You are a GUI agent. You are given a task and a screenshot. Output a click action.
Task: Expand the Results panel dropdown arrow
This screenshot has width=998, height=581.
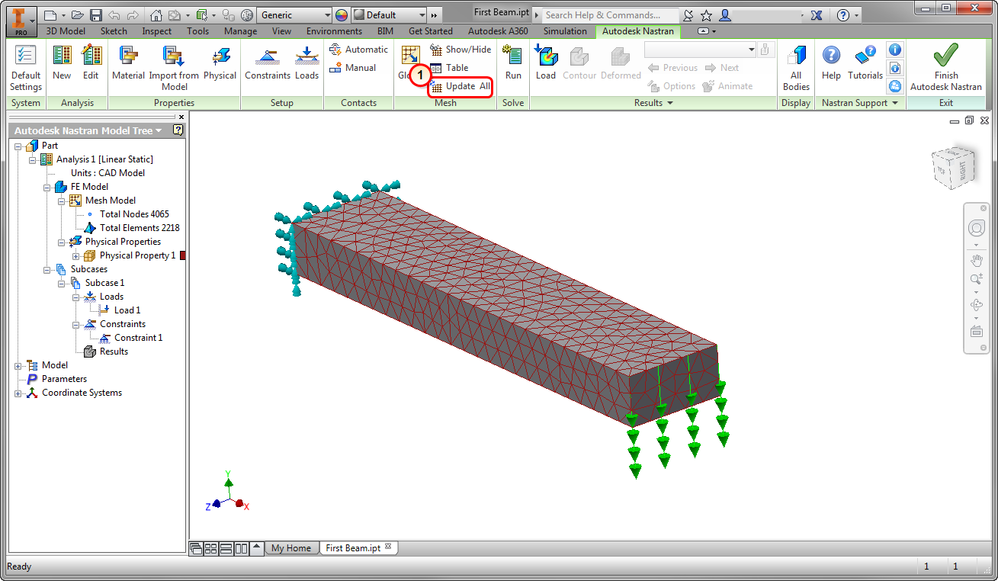(x=670, y=103)
